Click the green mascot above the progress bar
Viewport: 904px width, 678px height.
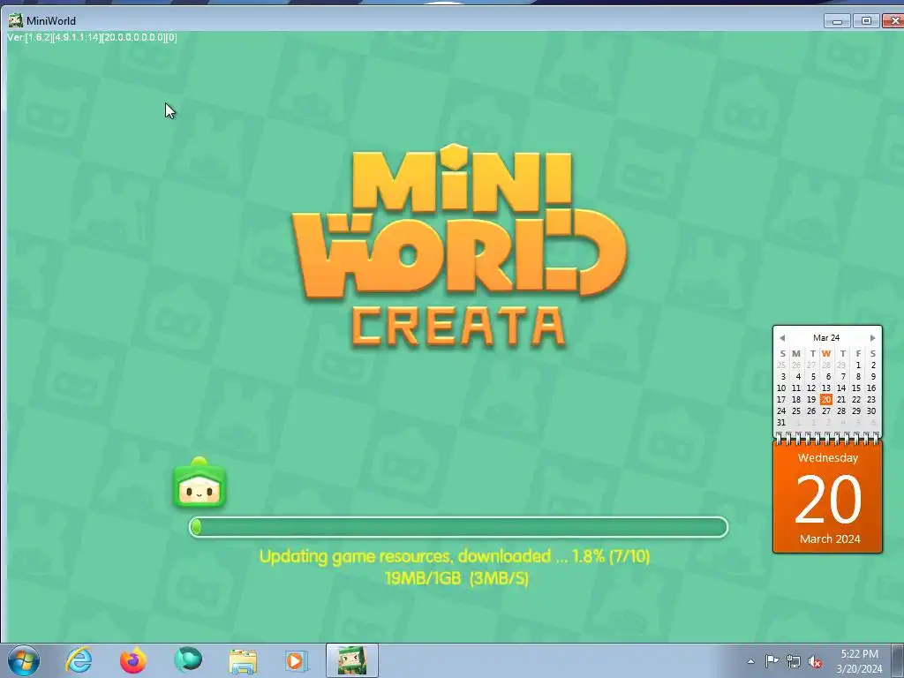200,483
